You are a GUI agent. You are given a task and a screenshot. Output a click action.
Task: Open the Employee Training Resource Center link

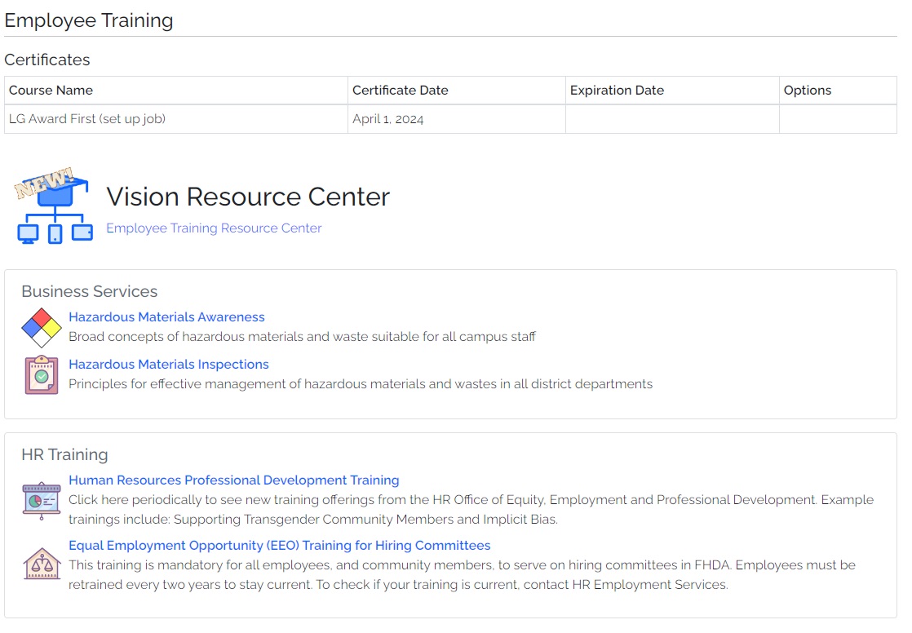pyautogui.click(x=214, y=228)
